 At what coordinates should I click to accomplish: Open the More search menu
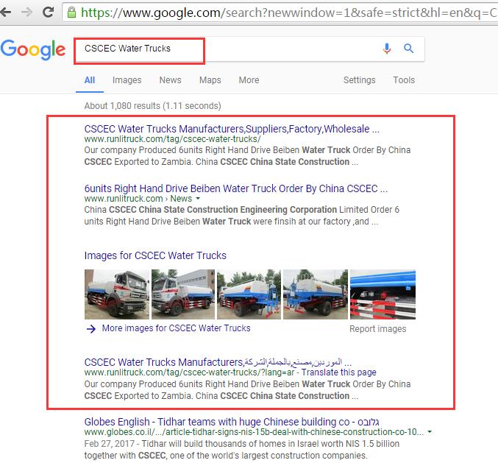tap(249, 80)
